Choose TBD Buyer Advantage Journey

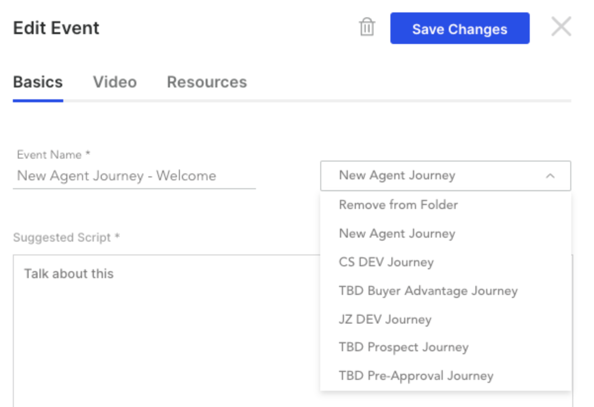pyautogui.click(x=445, y=290)
